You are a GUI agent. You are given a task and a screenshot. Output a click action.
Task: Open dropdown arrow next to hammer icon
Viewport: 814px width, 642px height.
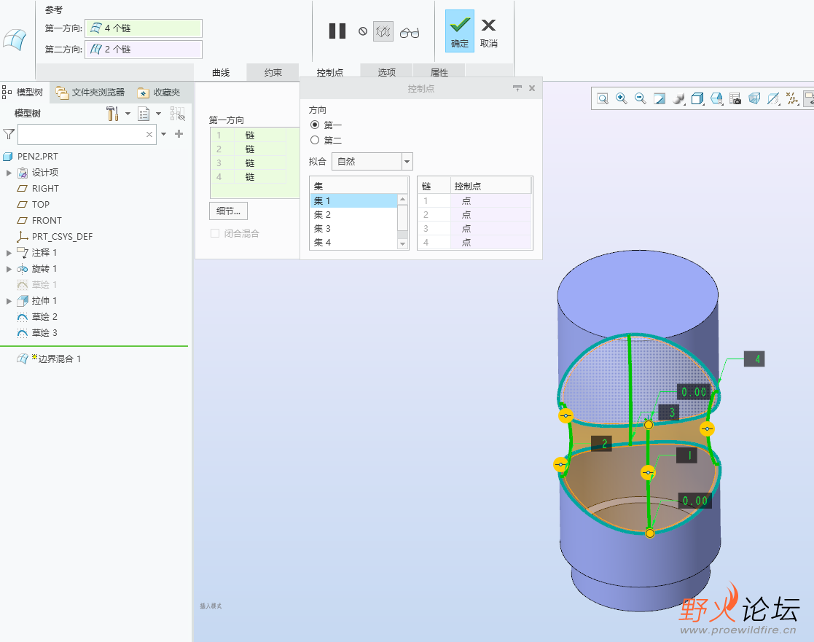point(128,114)
